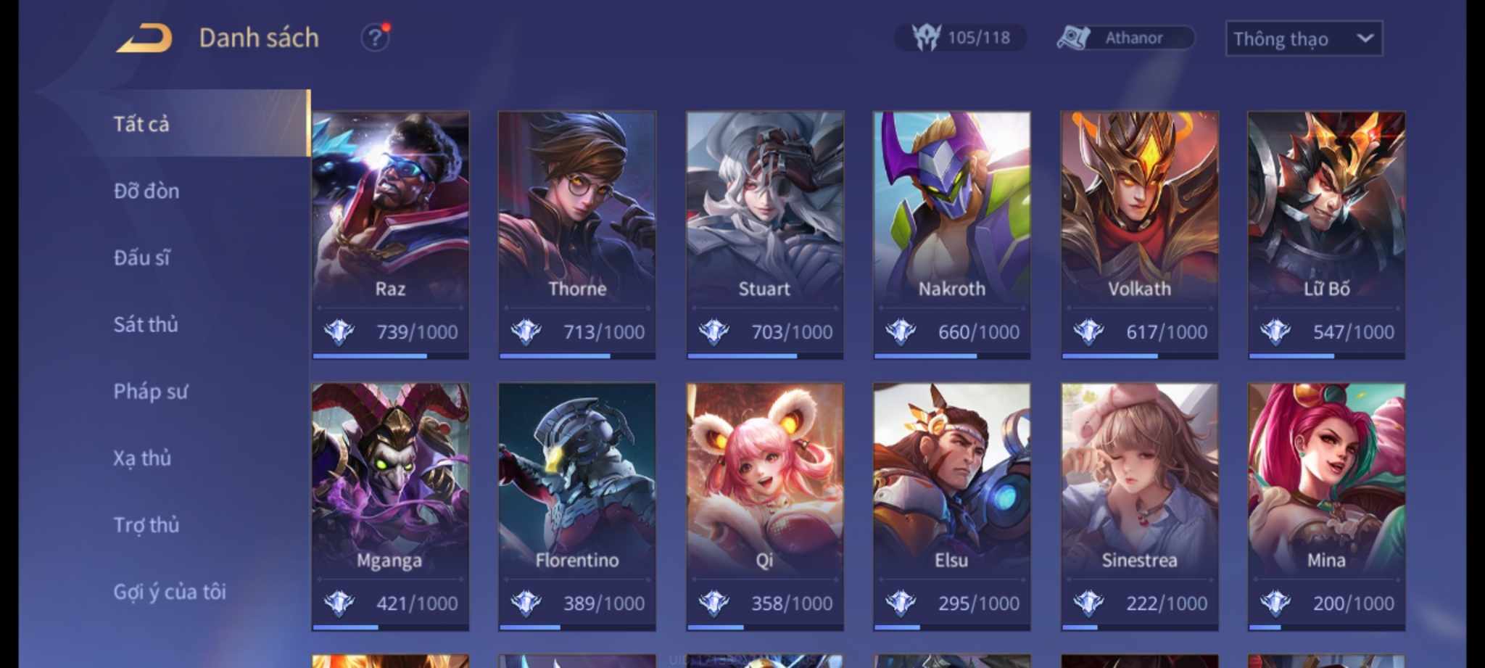This screenshot has width=1485, height=668.
Task: Expand the Thông thạo sort dropdown
Action: 1304,38
